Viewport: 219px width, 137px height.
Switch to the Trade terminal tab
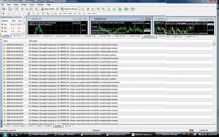point(7,126)
